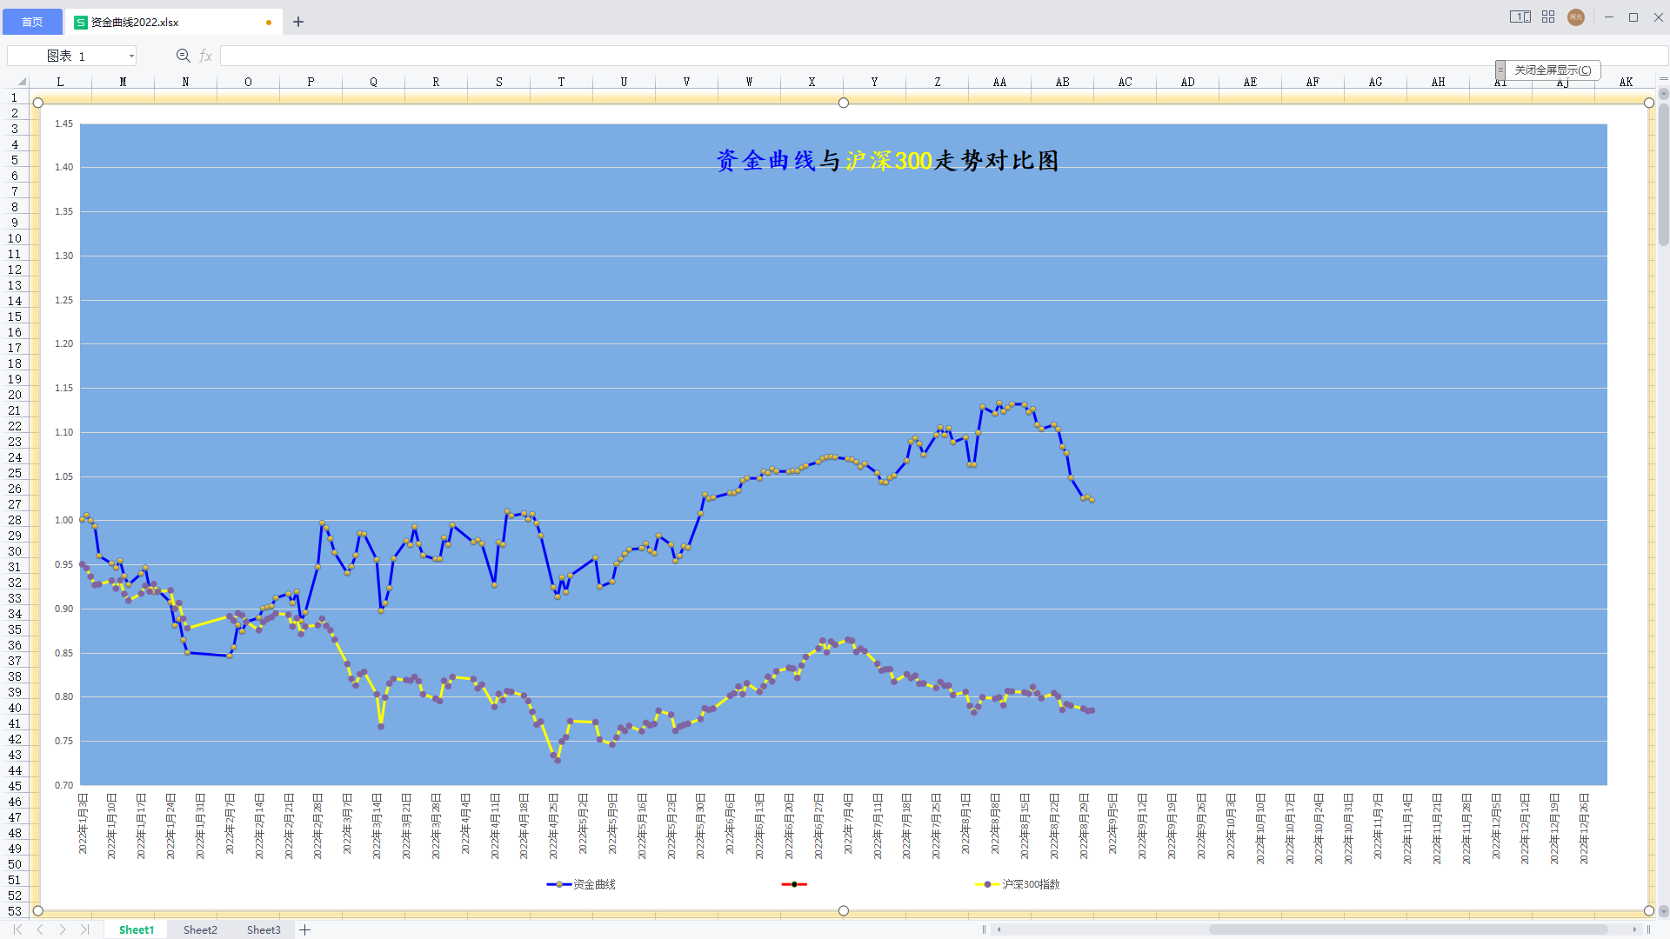1670x939 pixels.
Task: Open the window layout switcher icon
Action: [x=1520, y=17]
